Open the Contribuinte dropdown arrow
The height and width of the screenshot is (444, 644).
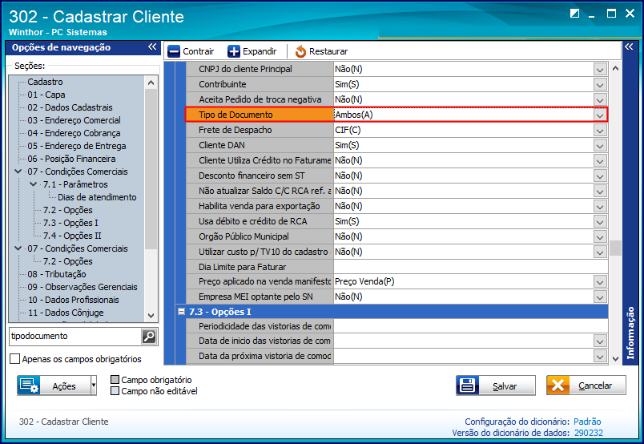[600, 85]
